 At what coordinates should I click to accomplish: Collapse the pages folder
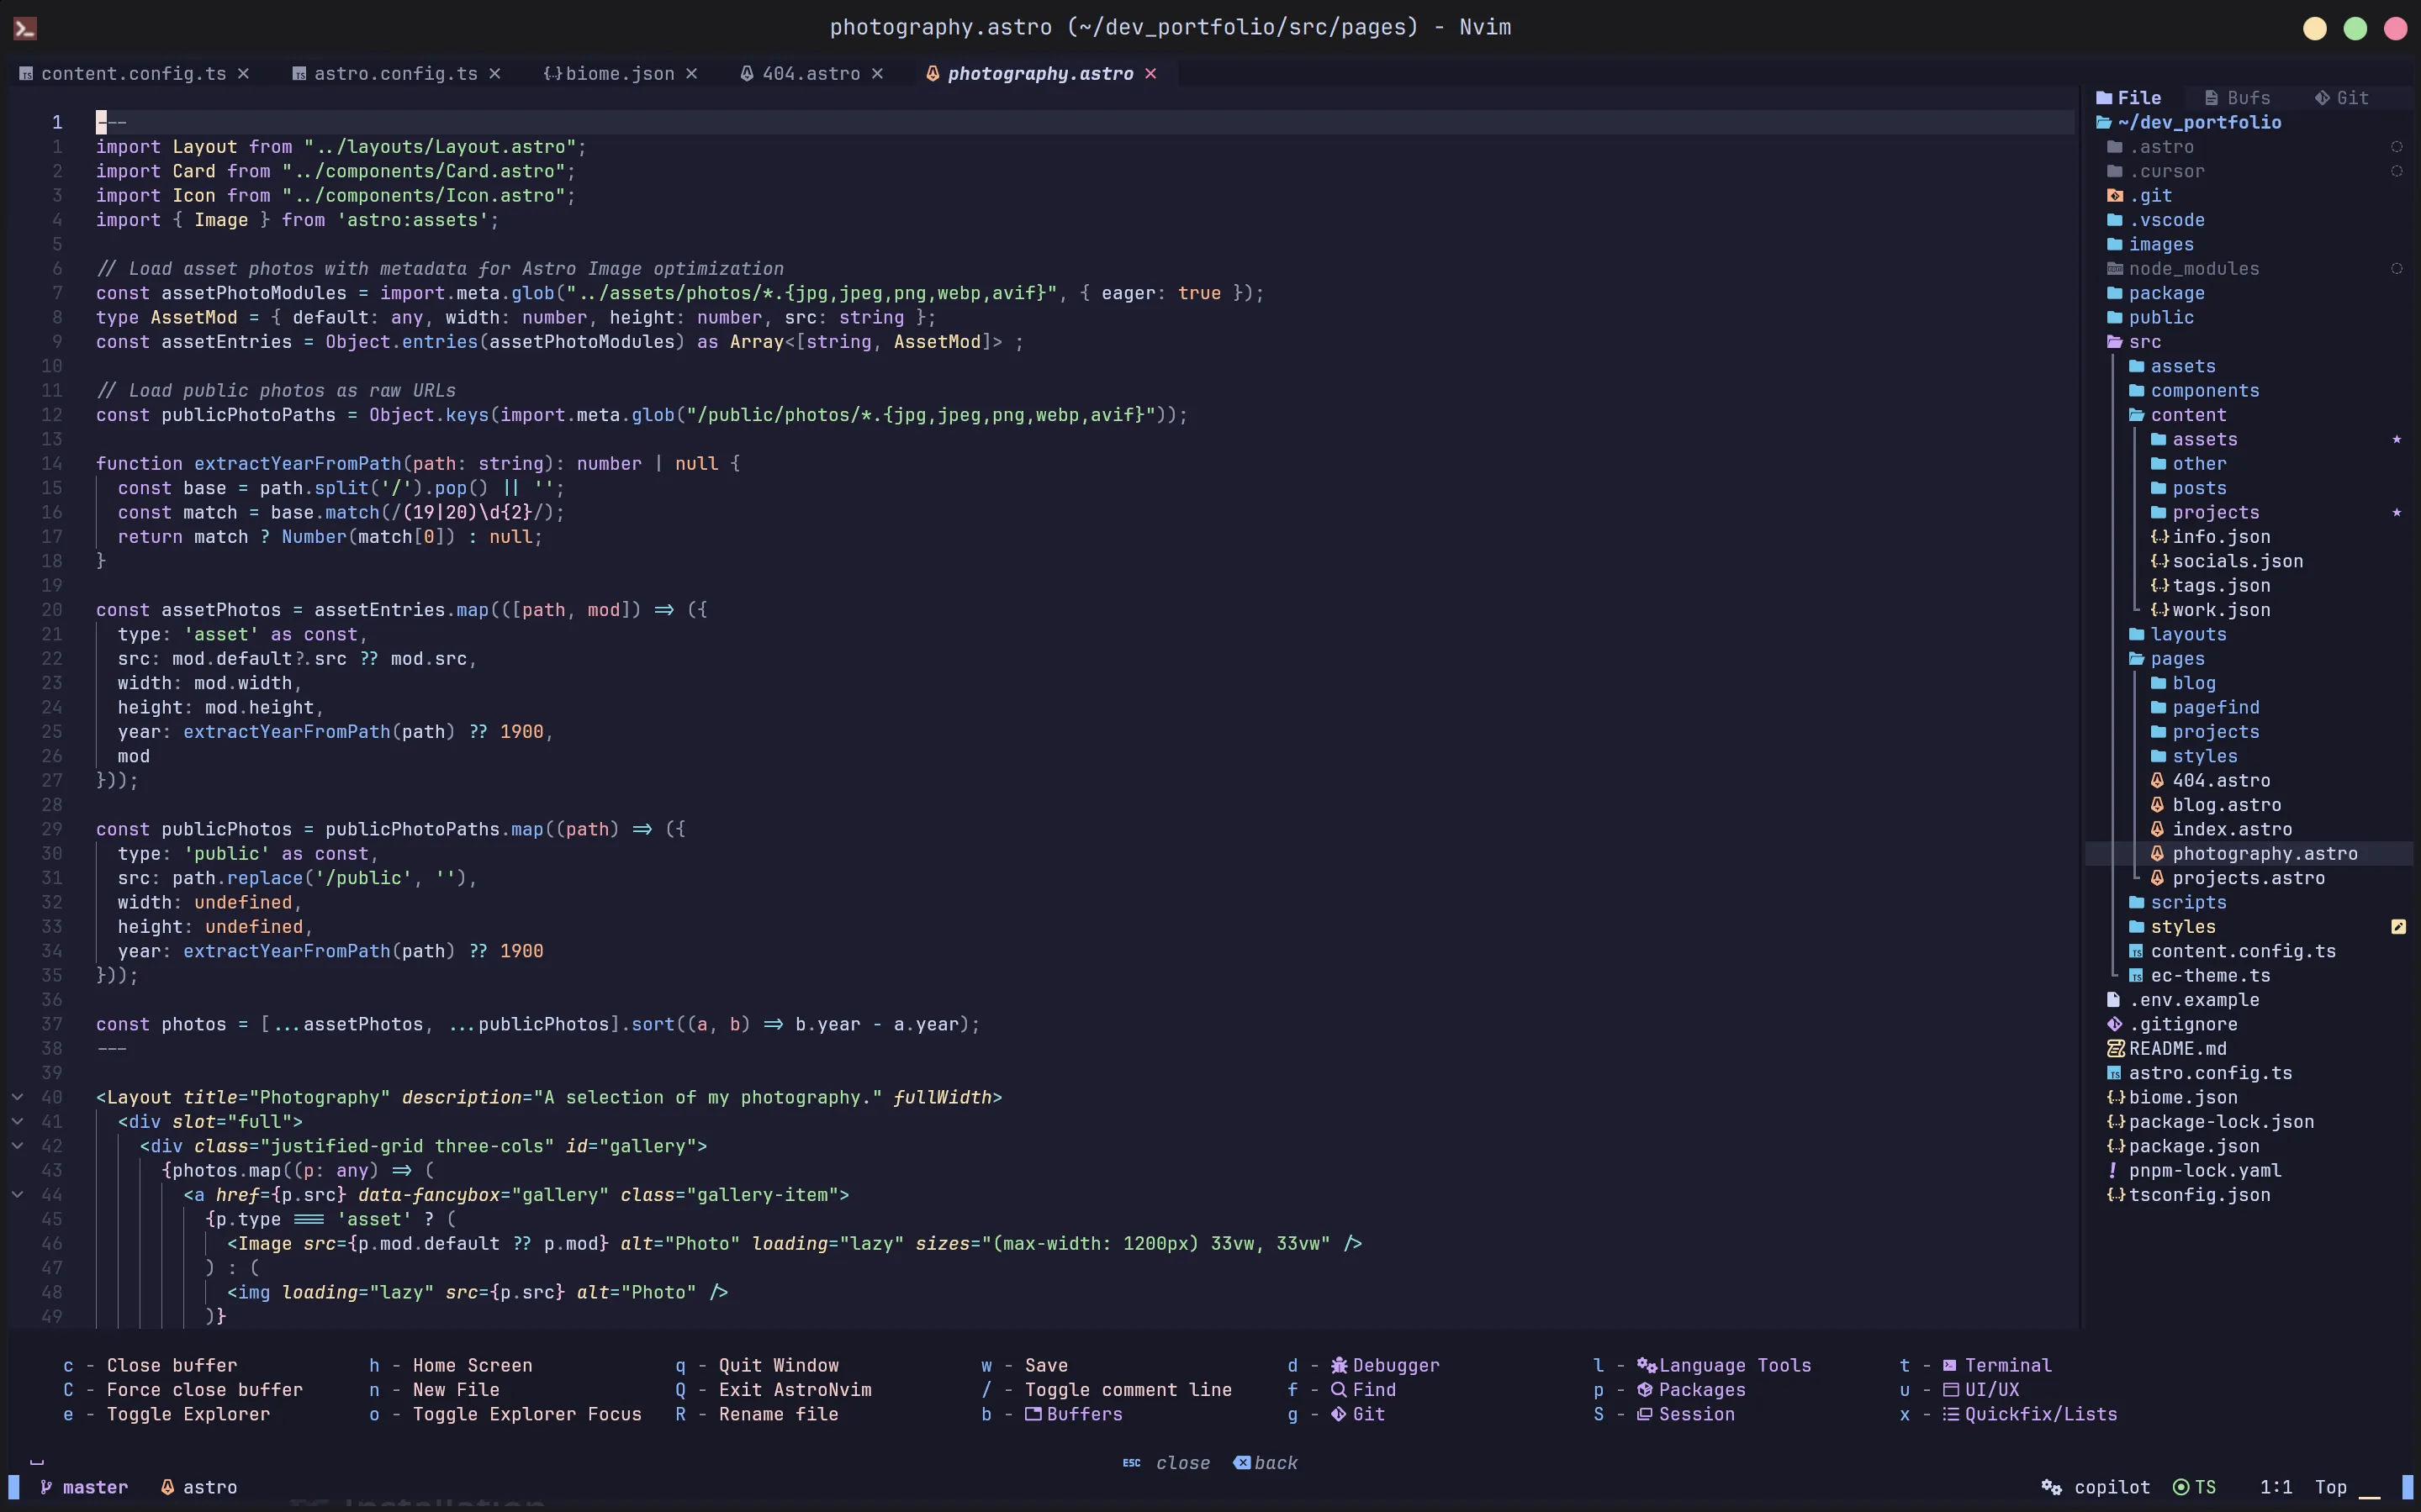coord(2167,659)
